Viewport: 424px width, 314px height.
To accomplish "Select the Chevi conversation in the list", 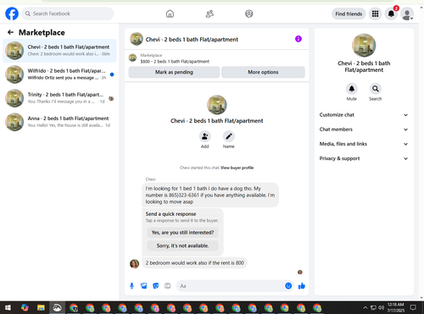I will [59, 51].
